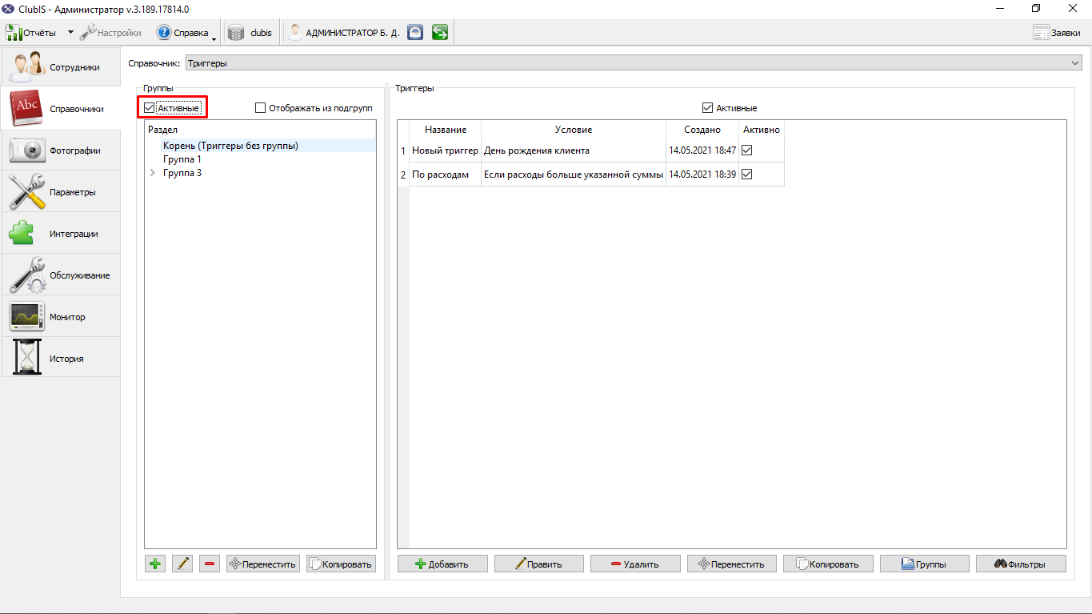Image resolution: width=1092 pixels, height=614 pixels.
Task: Uncheck Активные in the Группы panel
Action: pyautogui.click(x=150, y=108)
